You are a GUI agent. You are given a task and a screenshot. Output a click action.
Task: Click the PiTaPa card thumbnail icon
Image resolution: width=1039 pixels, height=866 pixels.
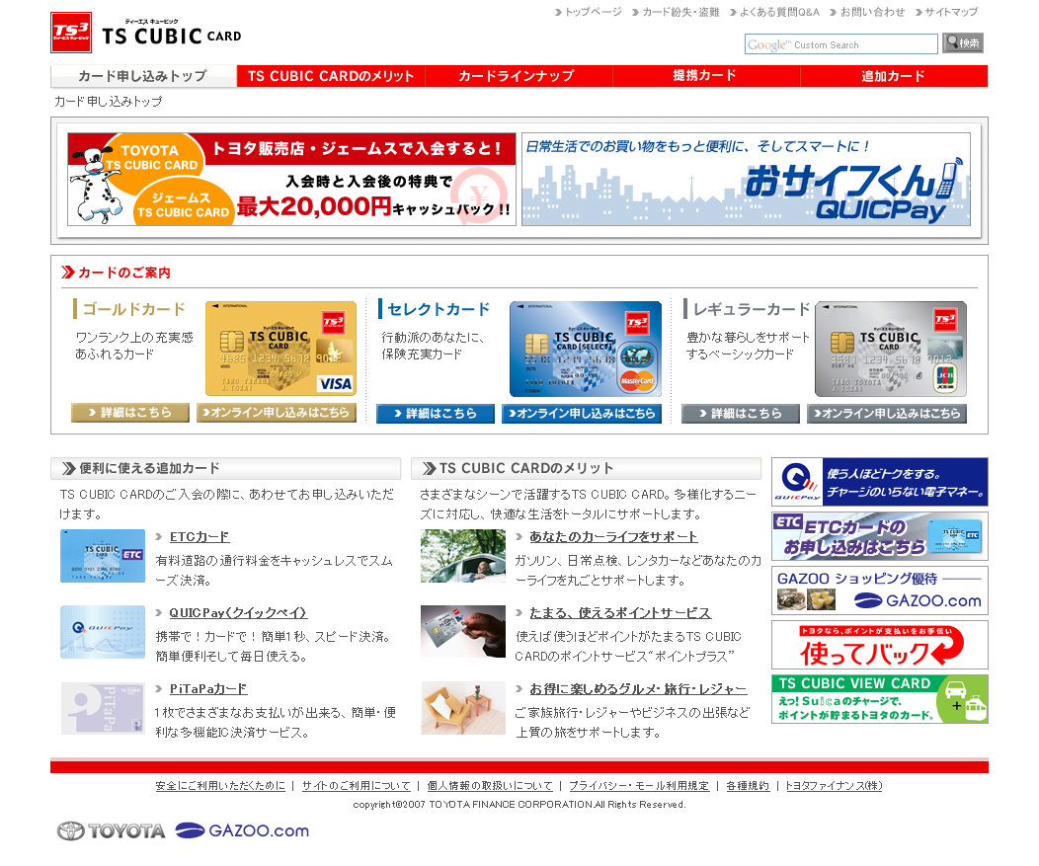pyautogui.click(x=103, y=708)
